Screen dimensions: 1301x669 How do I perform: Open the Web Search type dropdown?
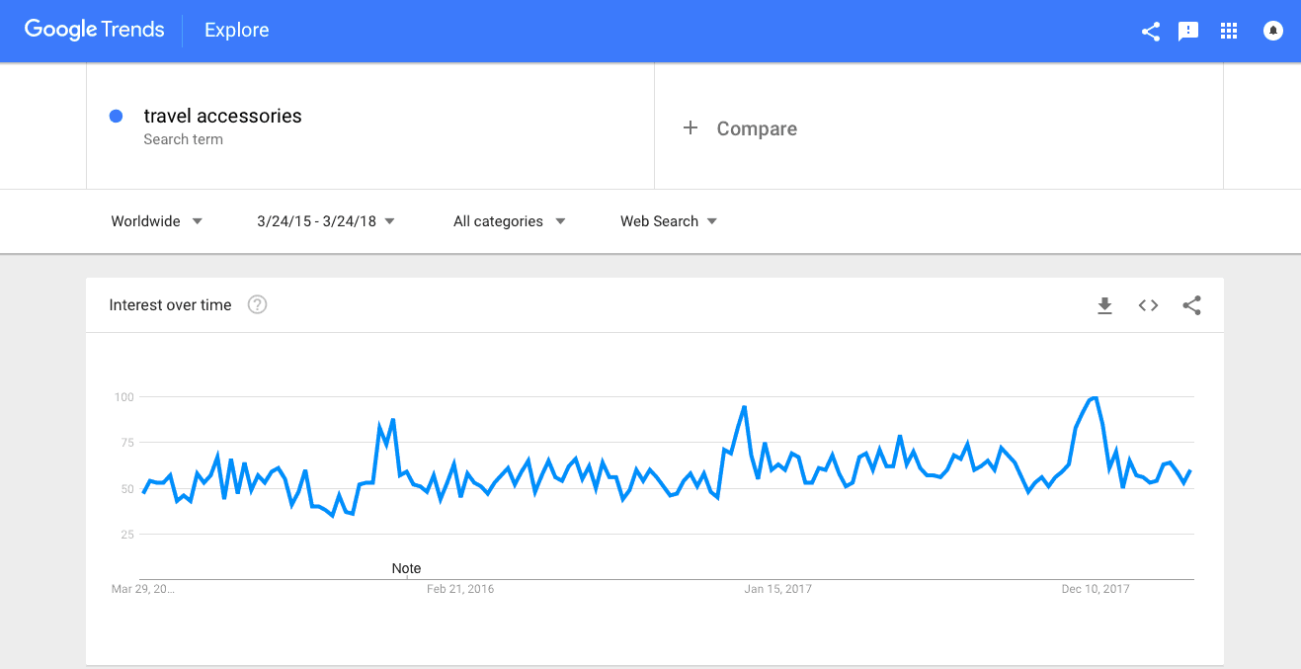coord(669,221)
